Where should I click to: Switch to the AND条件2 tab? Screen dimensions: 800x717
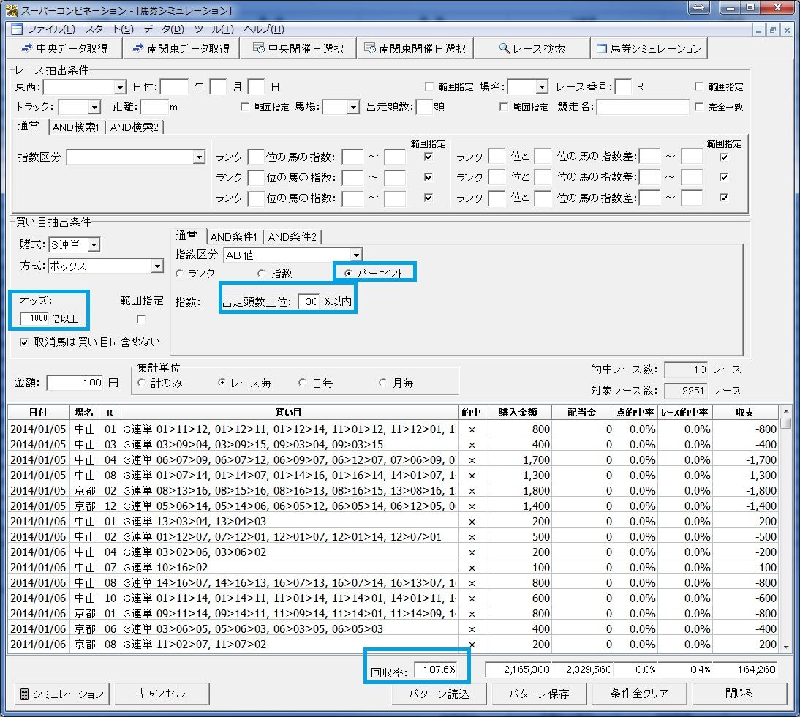click(x=293, y=237)
